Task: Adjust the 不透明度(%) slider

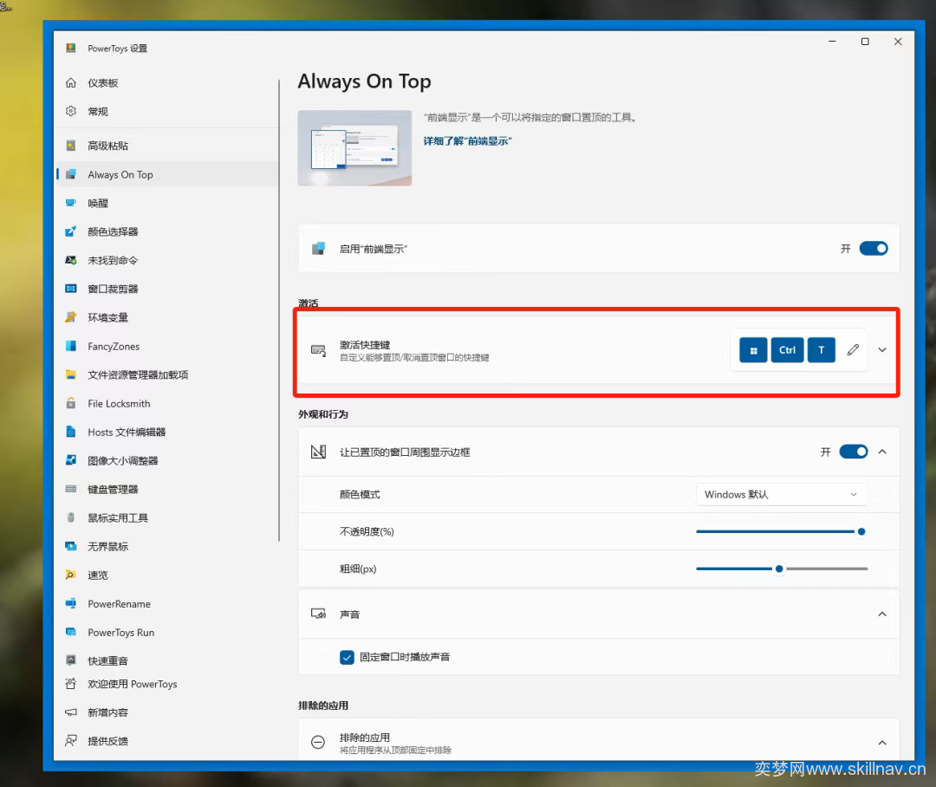Action: 782,531
